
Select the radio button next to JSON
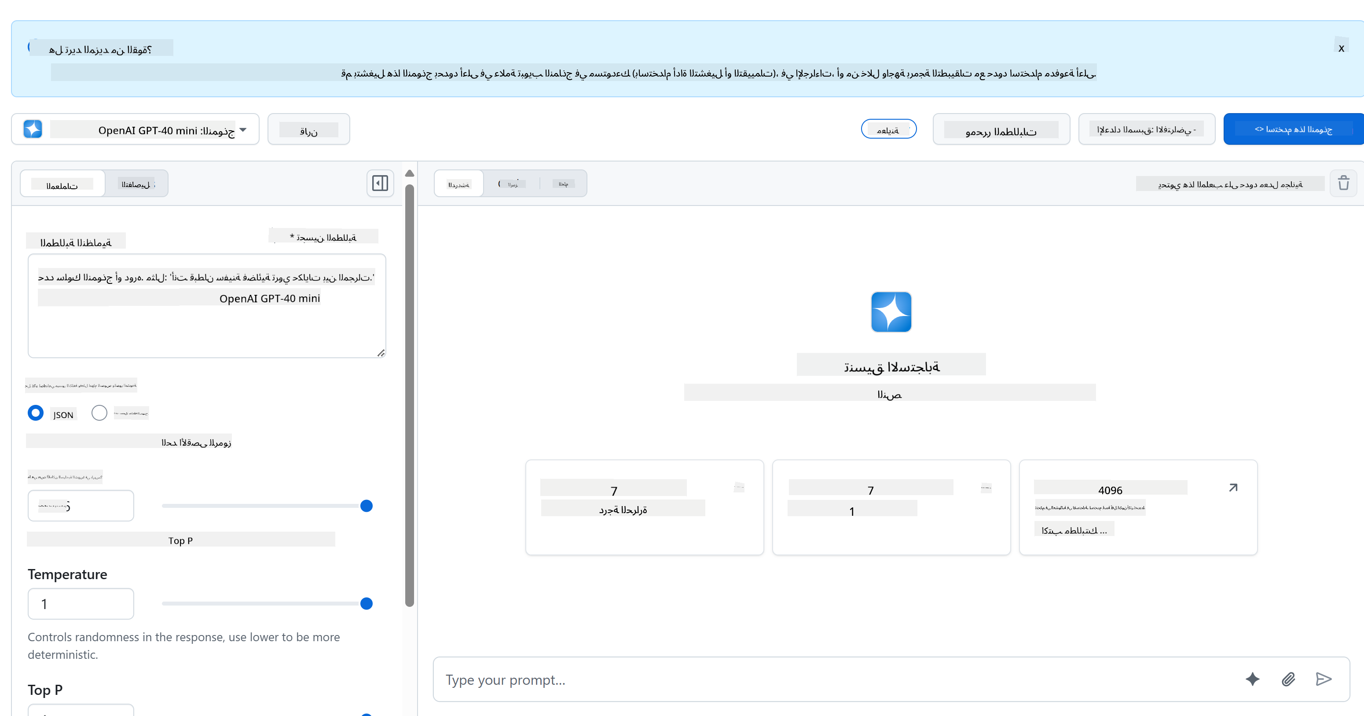point(99,413)
